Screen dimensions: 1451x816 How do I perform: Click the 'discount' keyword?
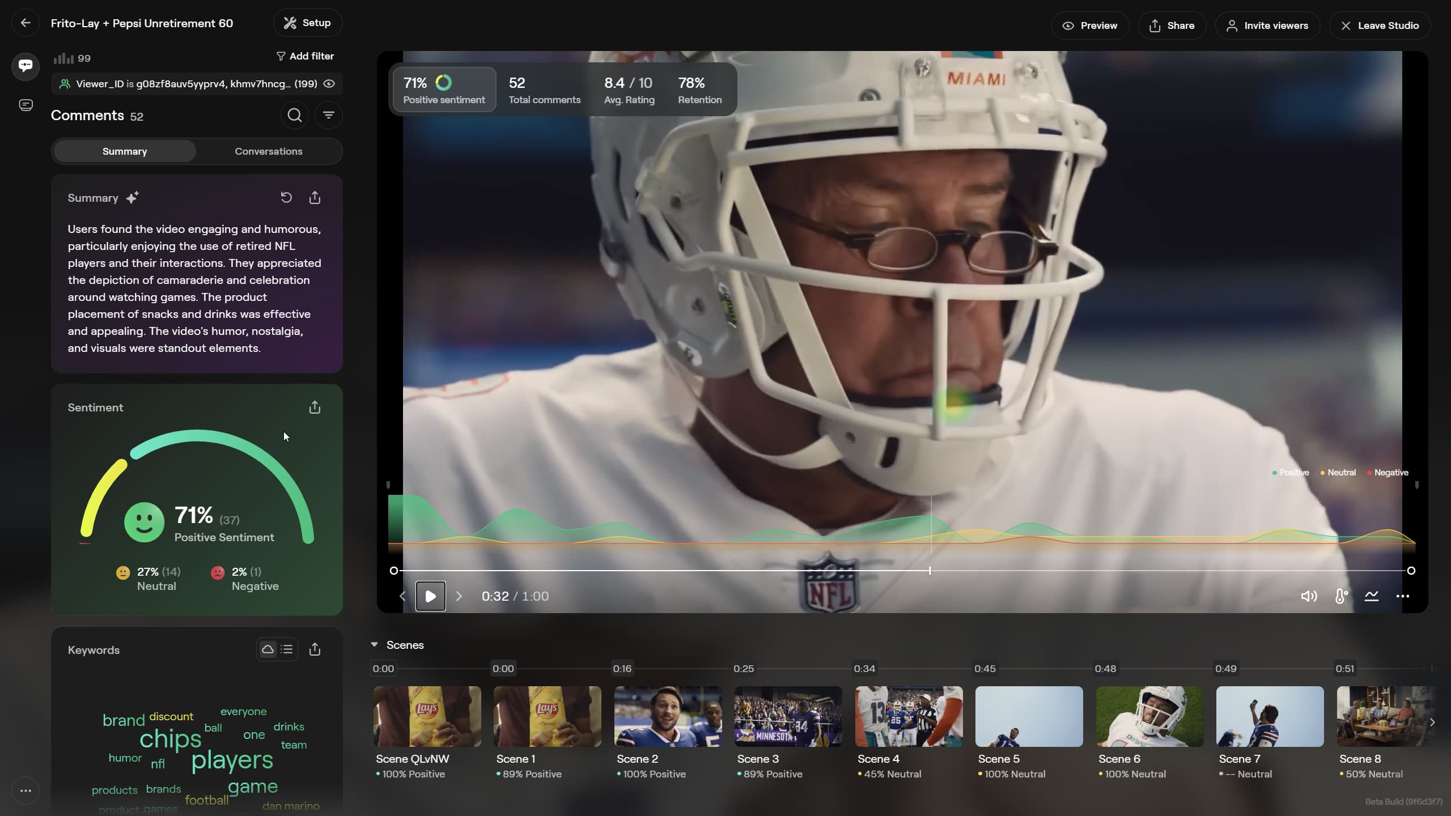171,717
